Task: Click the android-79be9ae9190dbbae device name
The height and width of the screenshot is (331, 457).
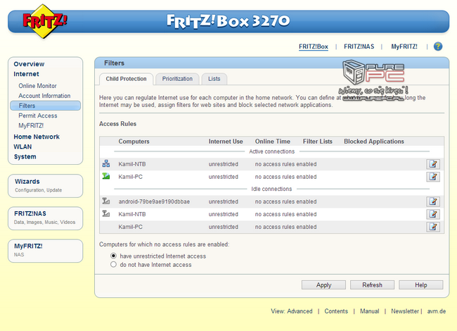Action: point(154,201)
